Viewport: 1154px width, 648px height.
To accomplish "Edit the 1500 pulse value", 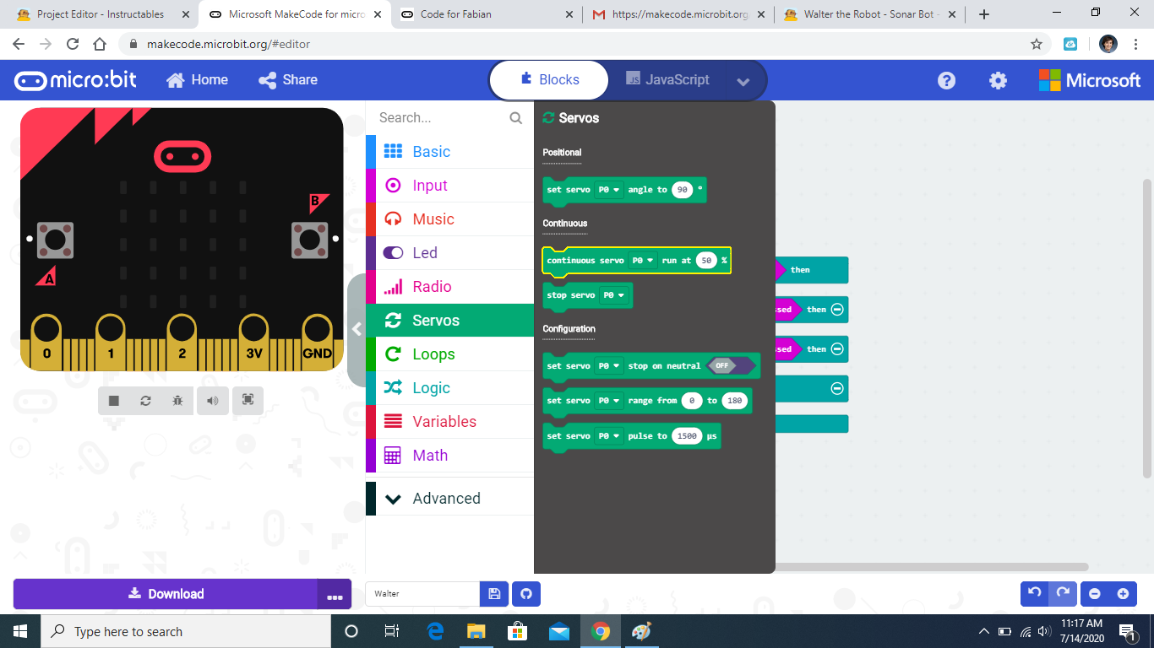I will coord(687,436).
